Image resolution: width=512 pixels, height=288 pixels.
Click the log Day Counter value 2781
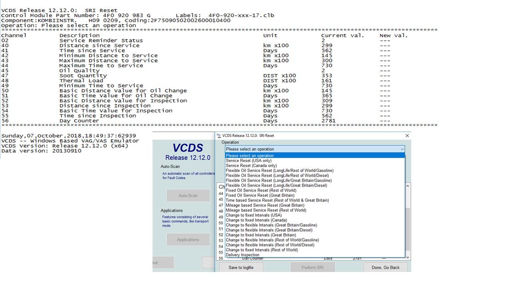328,121
